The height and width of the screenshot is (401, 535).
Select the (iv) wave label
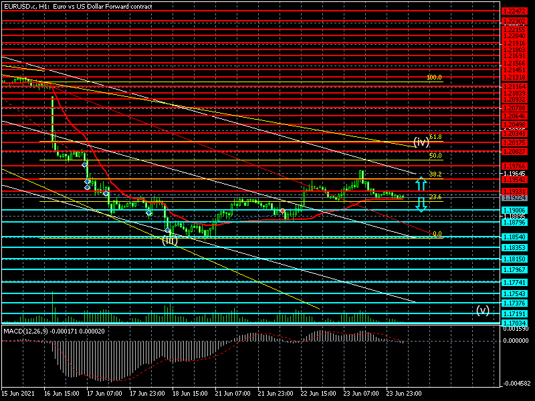click(x=421, y=142)
